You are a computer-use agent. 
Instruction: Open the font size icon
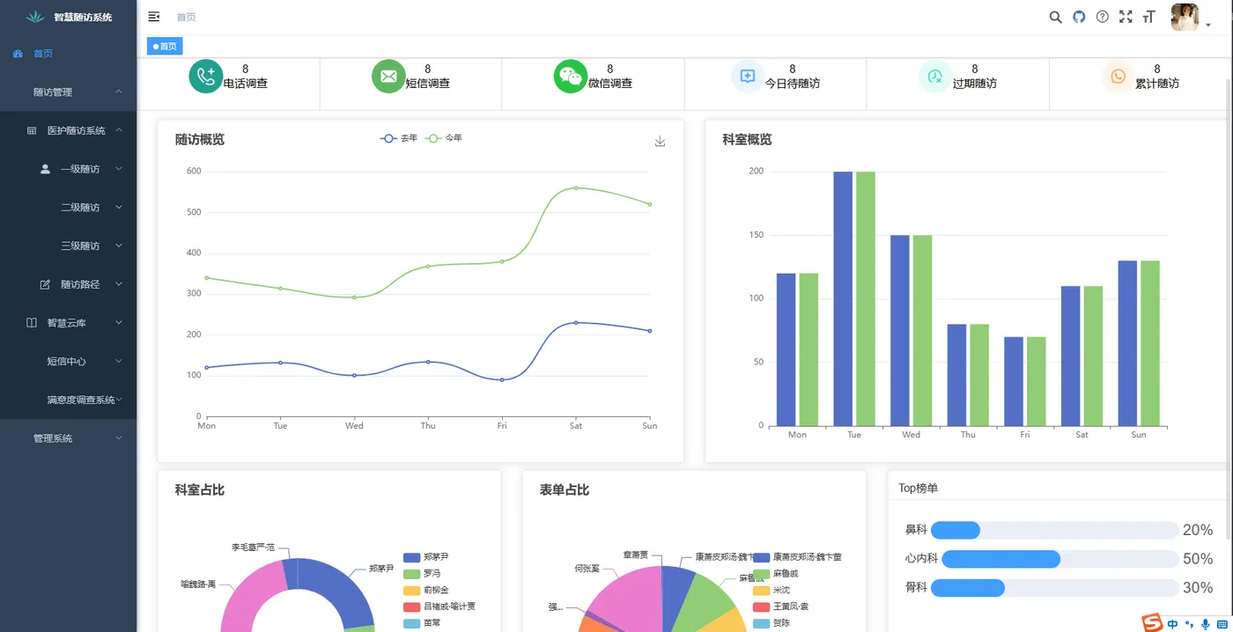[x=1148, y=17]
